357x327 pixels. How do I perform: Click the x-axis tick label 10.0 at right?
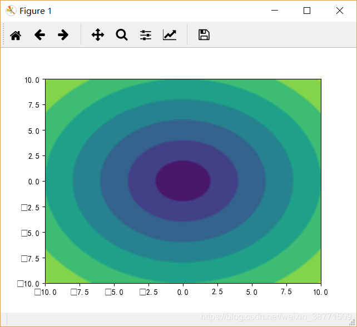[x=320, y=292]
